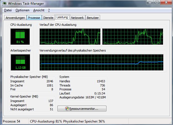
Task: Open the Datei menu
Action: (8, 10)
